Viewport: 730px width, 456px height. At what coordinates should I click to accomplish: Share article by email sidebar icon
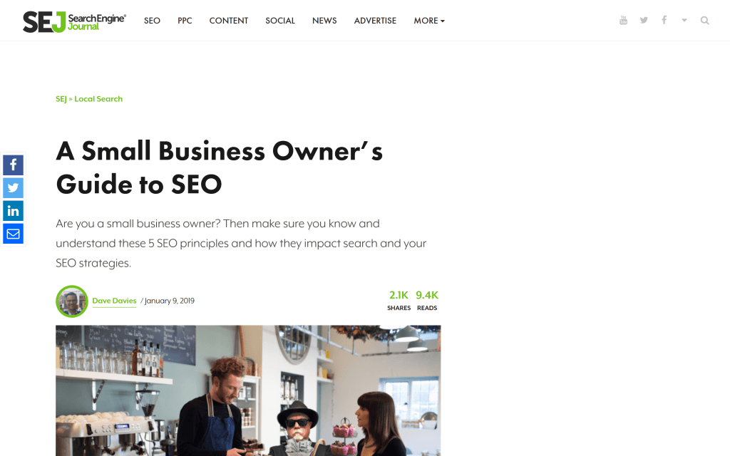click(13, 234)
